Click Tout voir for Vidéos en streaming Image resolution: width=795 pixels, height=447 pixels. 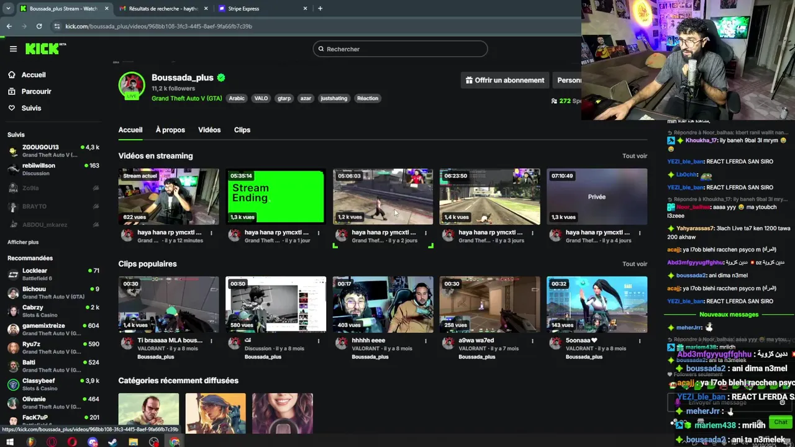coord(635,156)
